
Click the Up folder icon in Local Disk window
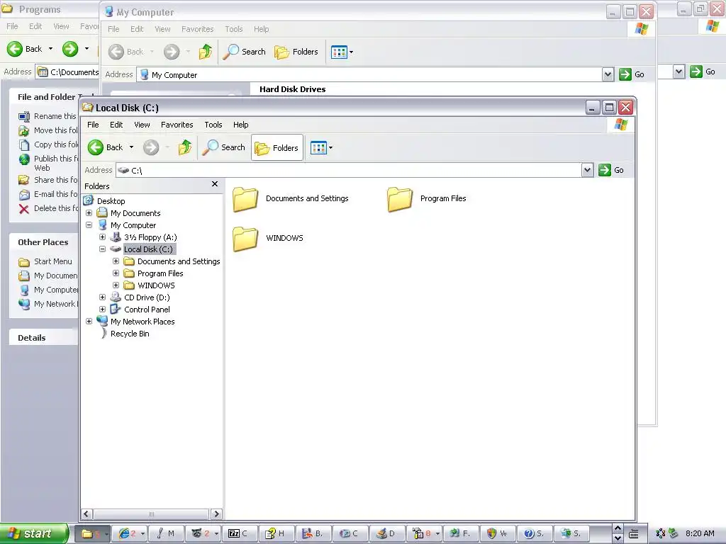pyautogui.click(x=185, y=147)
